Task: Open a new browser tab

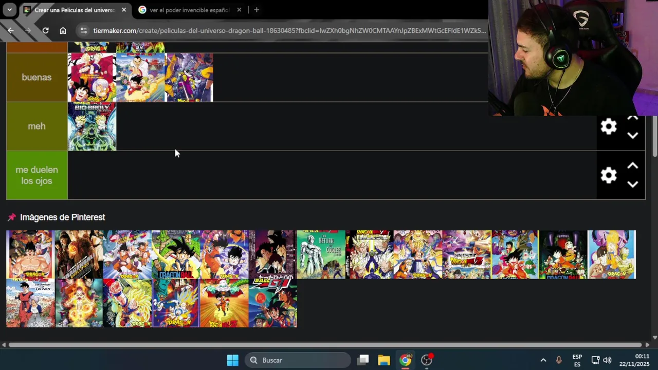Action: (x=257, y=10)
